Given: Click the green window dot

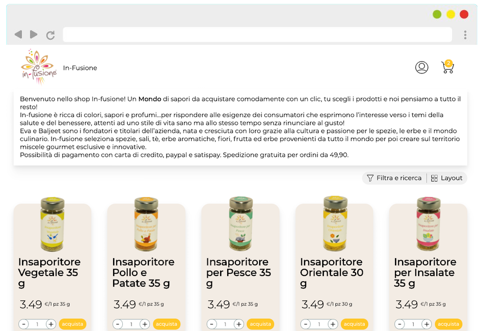Looking at the screenshot, I should [x=437, y=14].
